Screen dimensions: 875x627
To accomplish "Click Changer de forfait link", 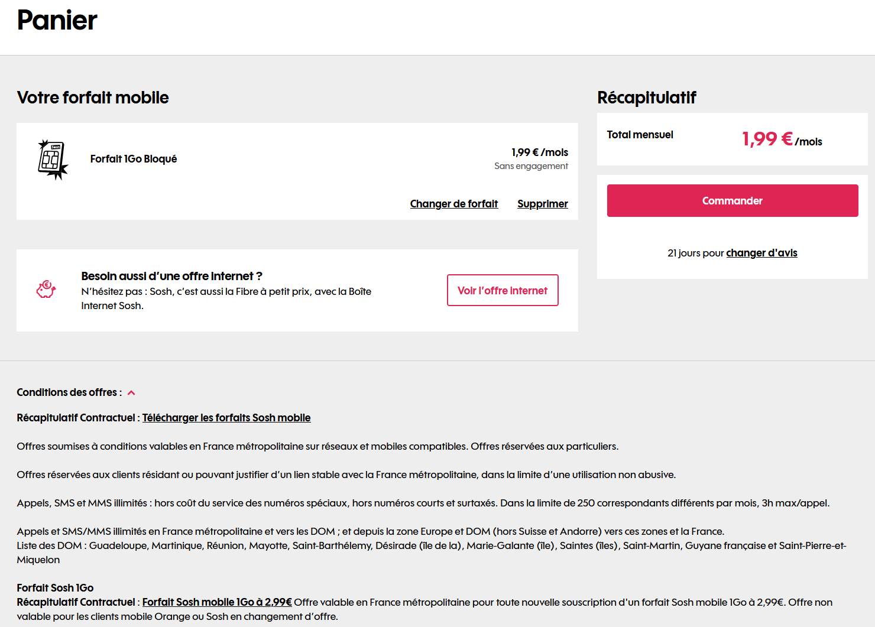I will click(x=454, y=204).
